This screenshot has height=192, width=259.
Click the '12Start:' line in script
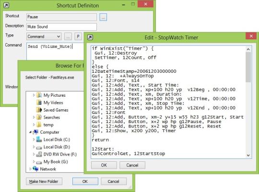[103, 149]
